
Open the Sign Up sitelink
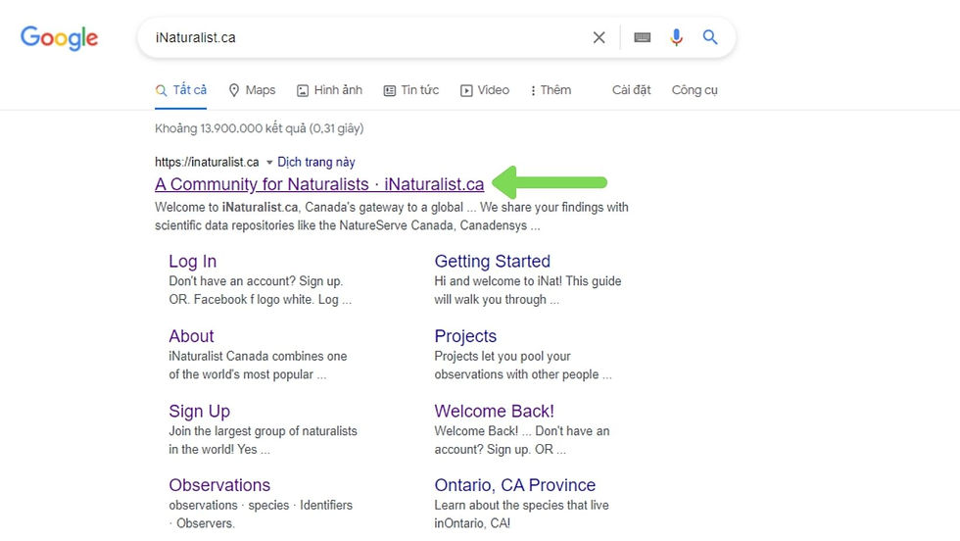coord(200,411)
